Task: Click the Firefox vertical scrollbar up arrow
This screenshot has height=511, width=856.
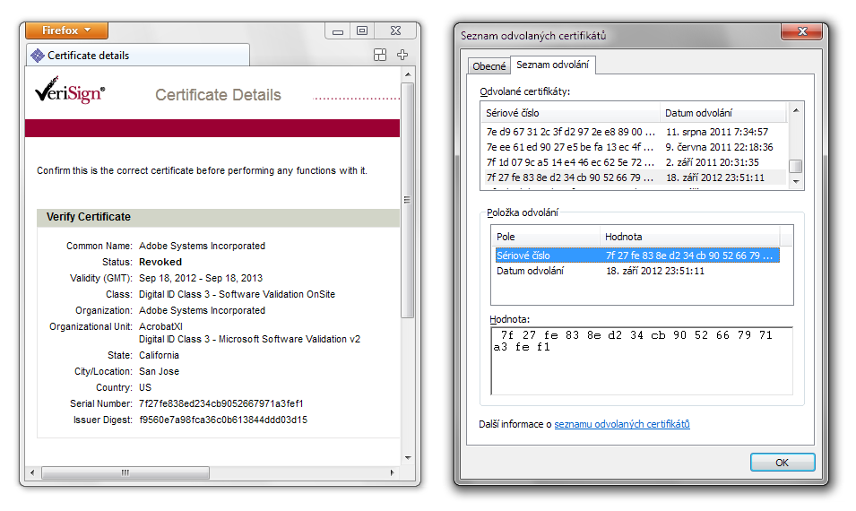Action: point(408,74)
